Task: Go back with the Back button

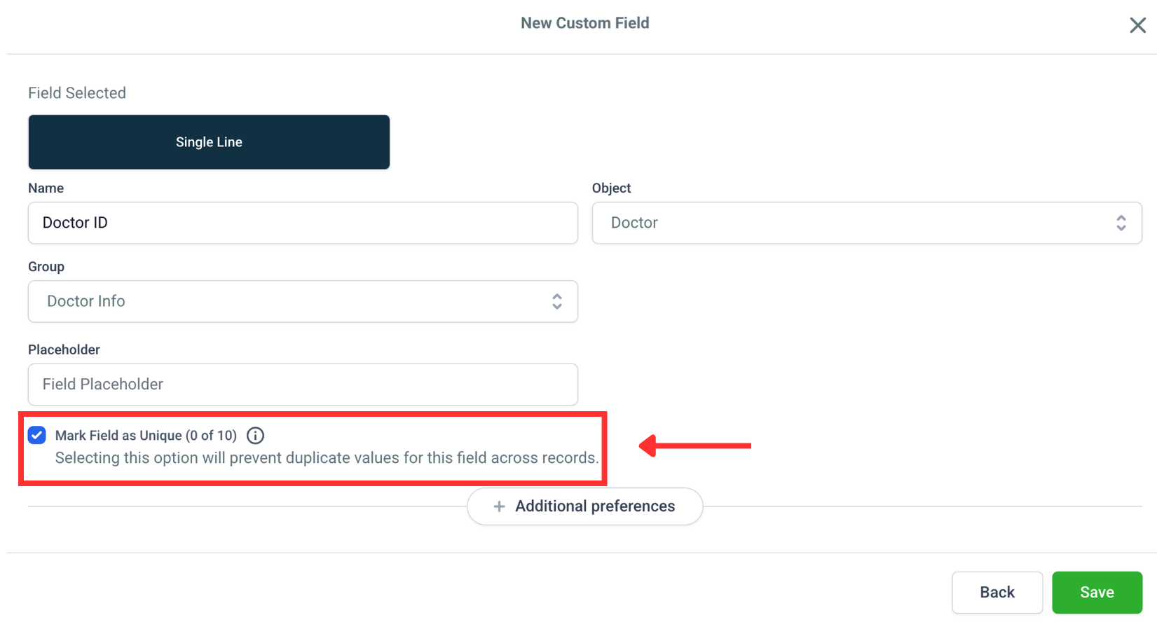Action: pyautogui.click(x=997, y=593)
